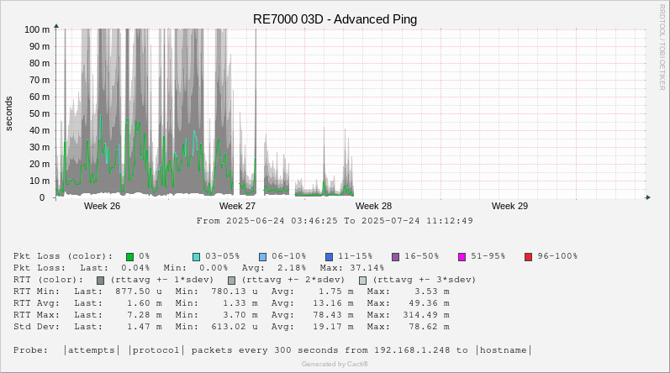Click the graph title RE7000 03D - Advanced Ping

click(x=335, y=19)
